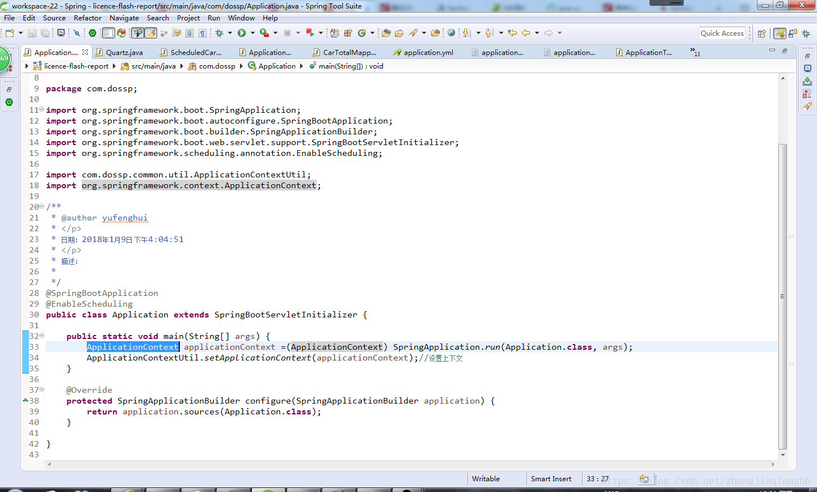The image size is (817, 492).
Task: Open the Console view from the right sidebar
Action: click(x=807, y=68)
